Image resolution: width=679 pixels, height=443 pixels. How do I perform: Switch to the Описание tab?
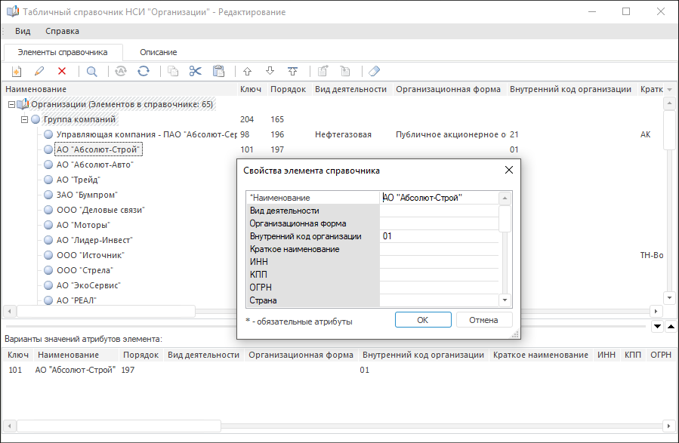click(158, 52)
